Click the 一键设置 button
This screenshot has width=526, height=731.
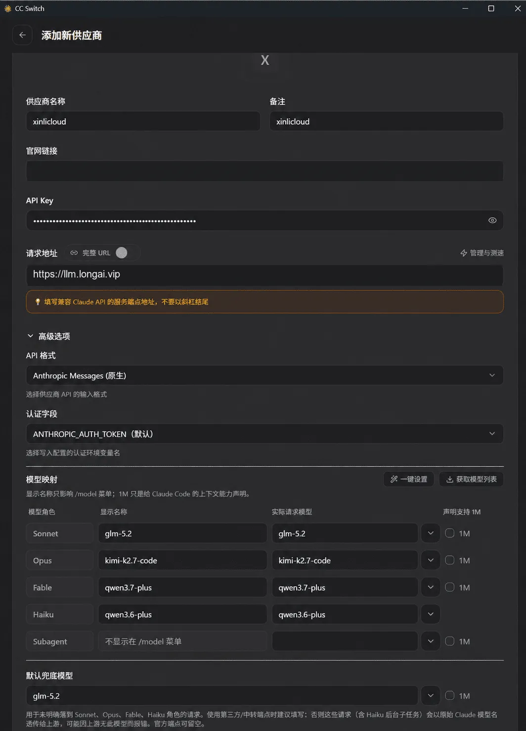pyautogui.click(x=409, y=479)
